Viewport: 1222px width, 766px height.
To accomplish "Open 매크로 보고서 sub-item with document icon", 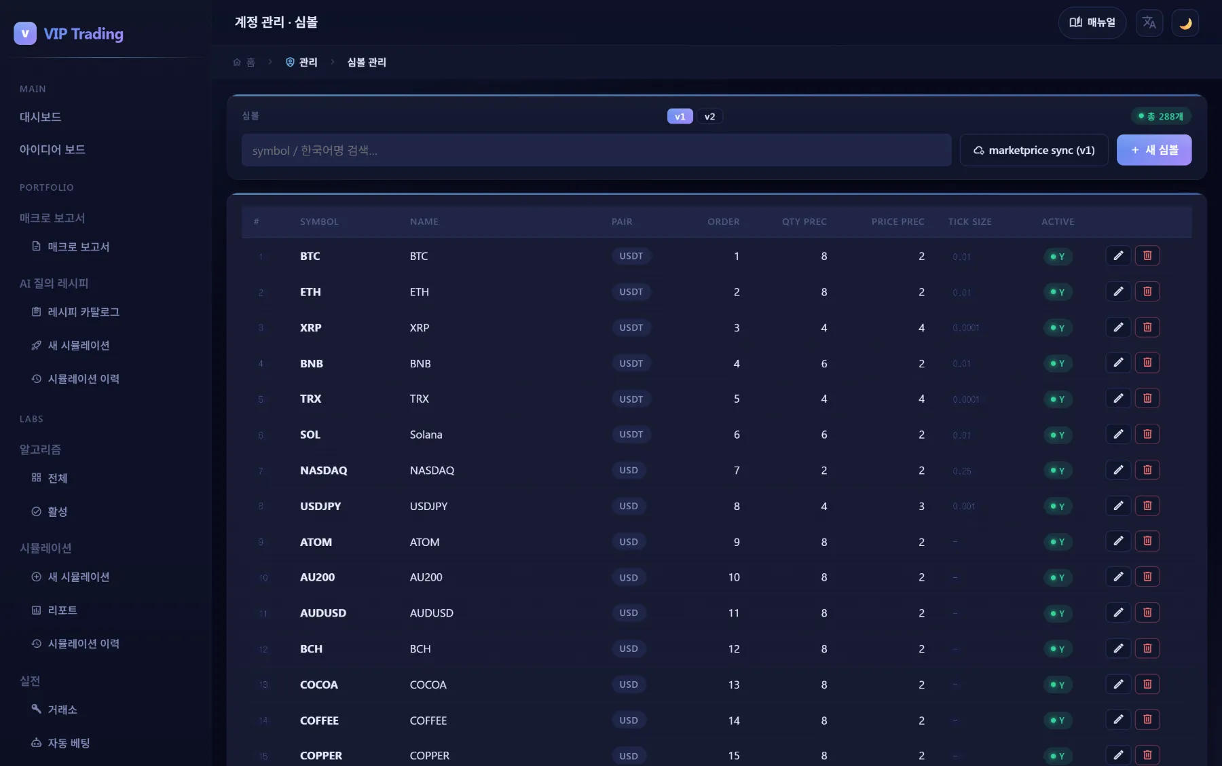I will click(71, 247).
